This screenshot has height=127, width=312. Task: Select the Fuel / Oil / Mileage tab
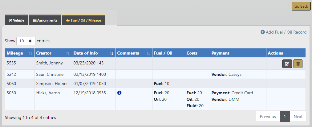pos(83,20)
